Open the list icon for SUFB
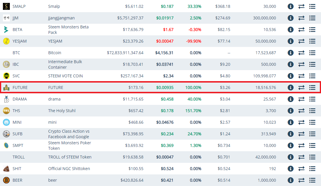The width and height of the screenshot is (321, 186). tap(312, 134)
